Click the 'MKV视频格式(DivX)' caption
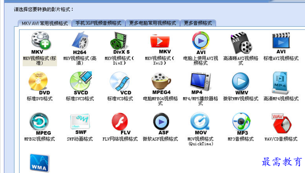Image resolution: width=305 pixels, height=173 pixels. (119, 61)
